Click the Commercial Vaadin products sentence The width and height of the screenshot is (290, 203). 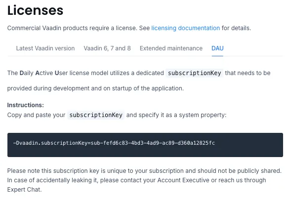(x=129, y=28)
